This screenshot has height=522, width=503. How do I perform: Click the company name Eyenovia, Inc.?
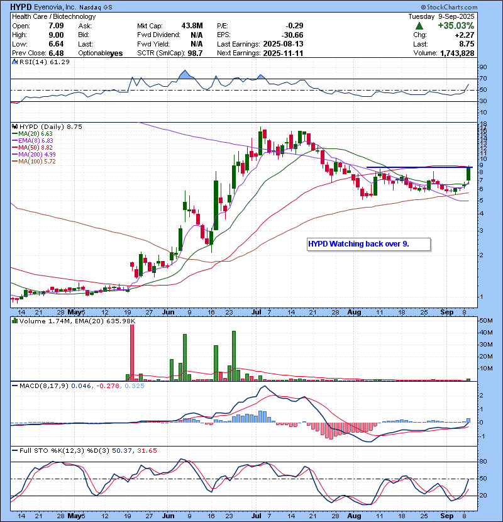pos(55,7)
